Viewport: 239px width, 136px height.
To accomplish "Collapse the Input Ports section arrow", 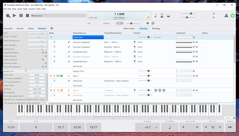I will click(x=51, y=37).
